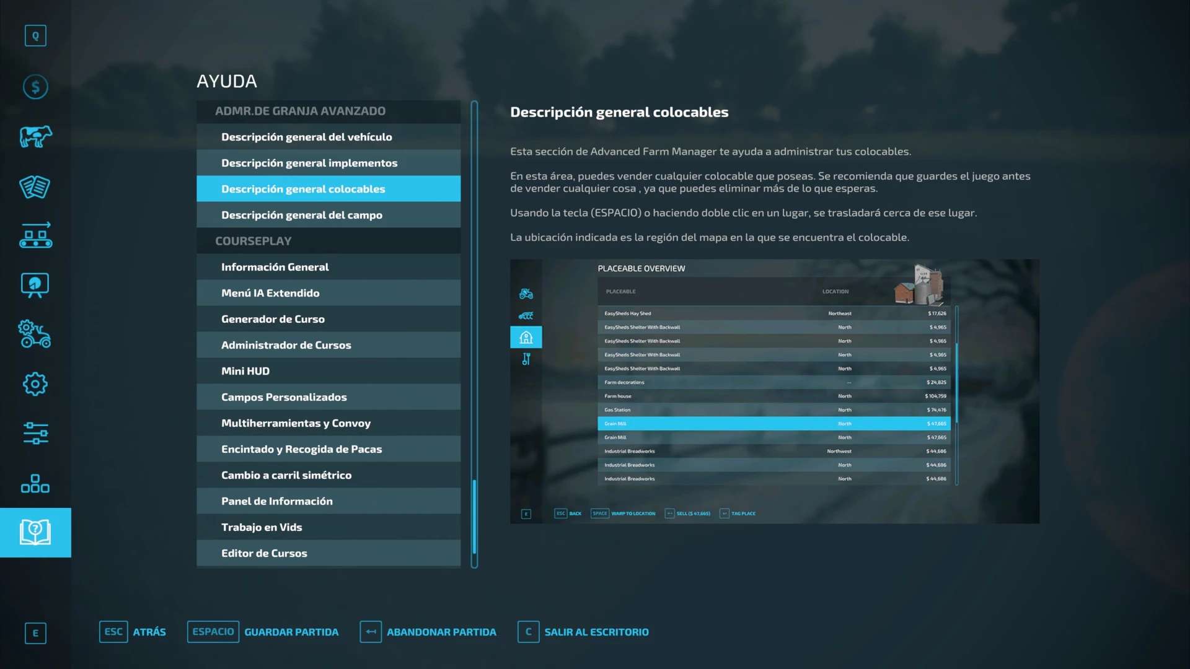This screenshot has width=1190, height=669.
Task: Open the contracts papers icon page
Action: 35,186
